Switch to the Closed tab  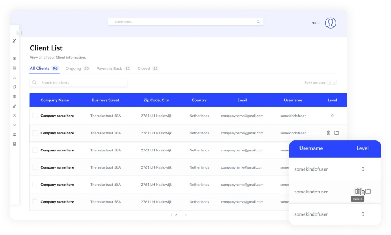tap(148, 68)
